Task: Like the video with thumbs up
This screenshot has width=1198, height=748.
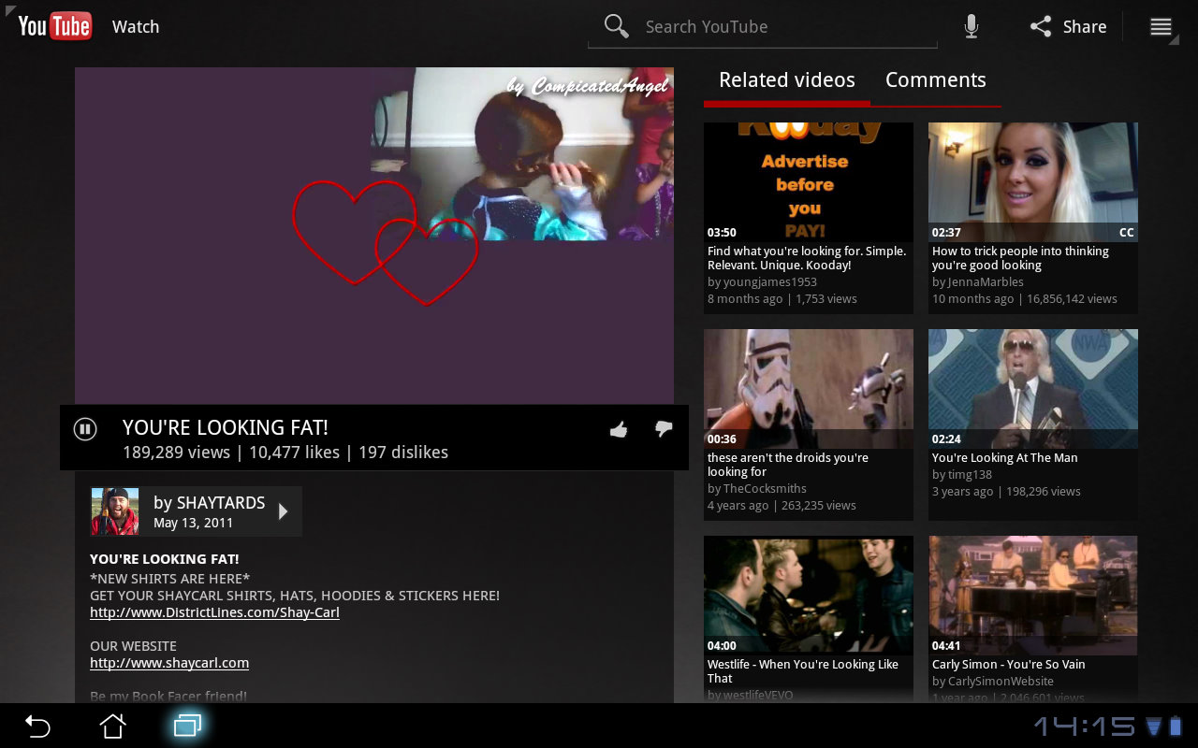Action: (x=619, y=429)
